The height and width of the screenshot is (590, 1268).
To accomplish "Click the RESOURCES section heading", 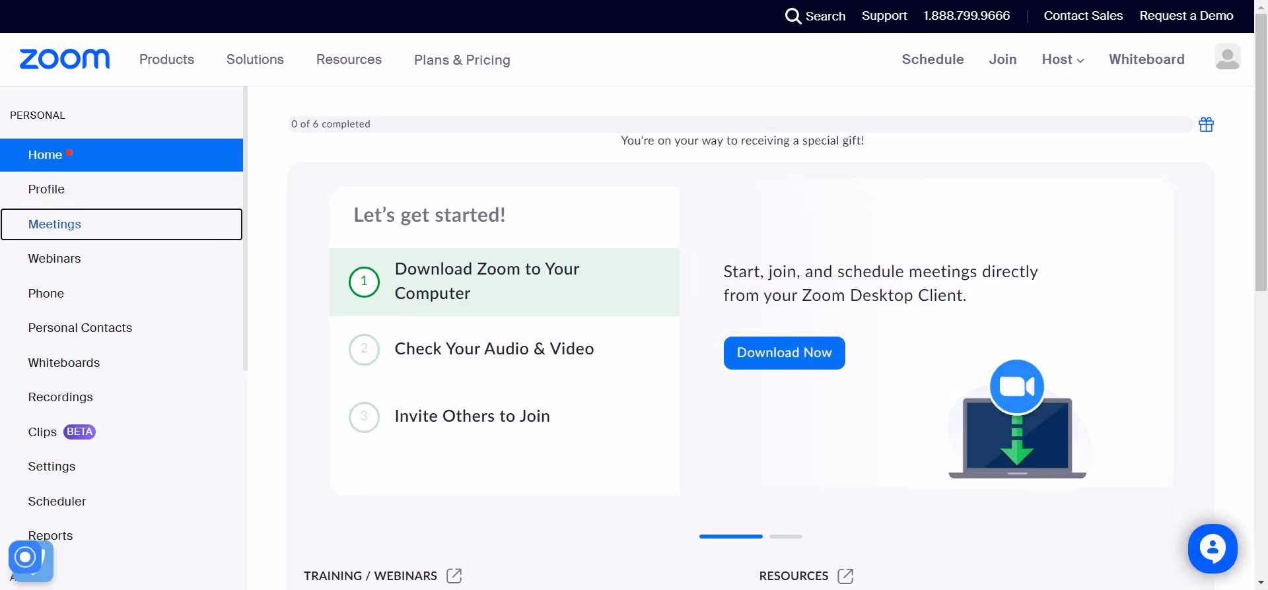I will click(x=793, y=576).
